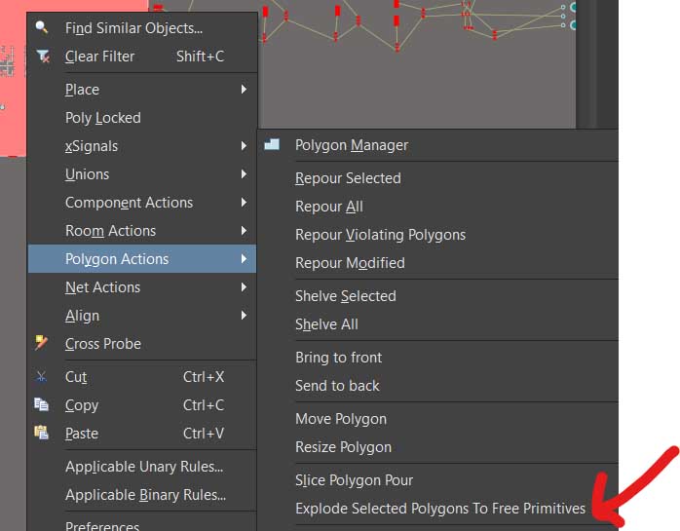The height and width of the screenshot is (531, 680).
Task: Click the Paste clipboard icon
Action: 42,433
